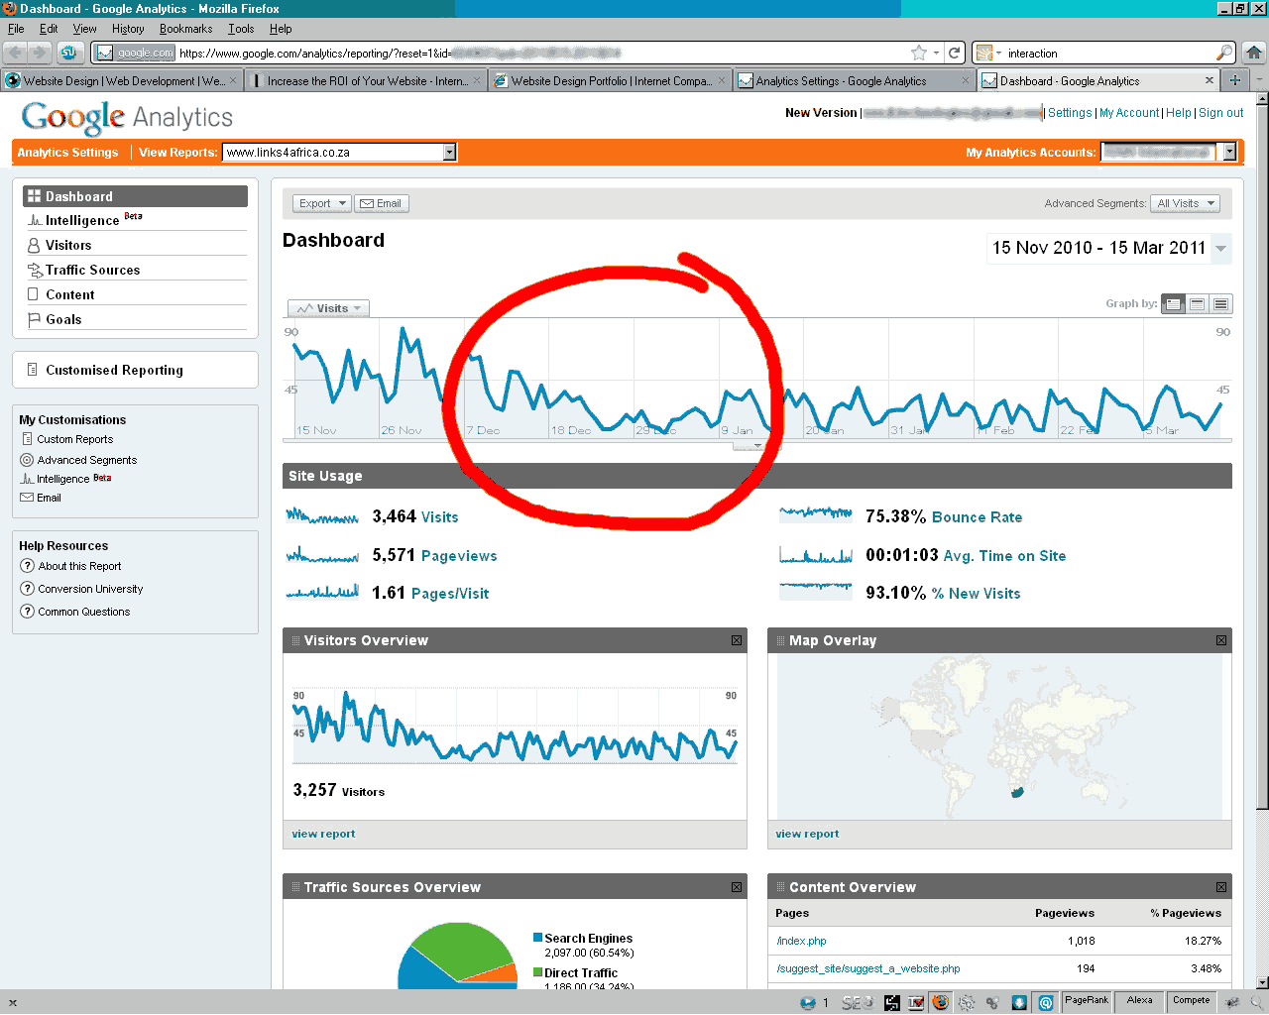This screenshot has height=1015, width=1269.
Task: Click the search magnifier in the search box
Action: pos(1225,53)
